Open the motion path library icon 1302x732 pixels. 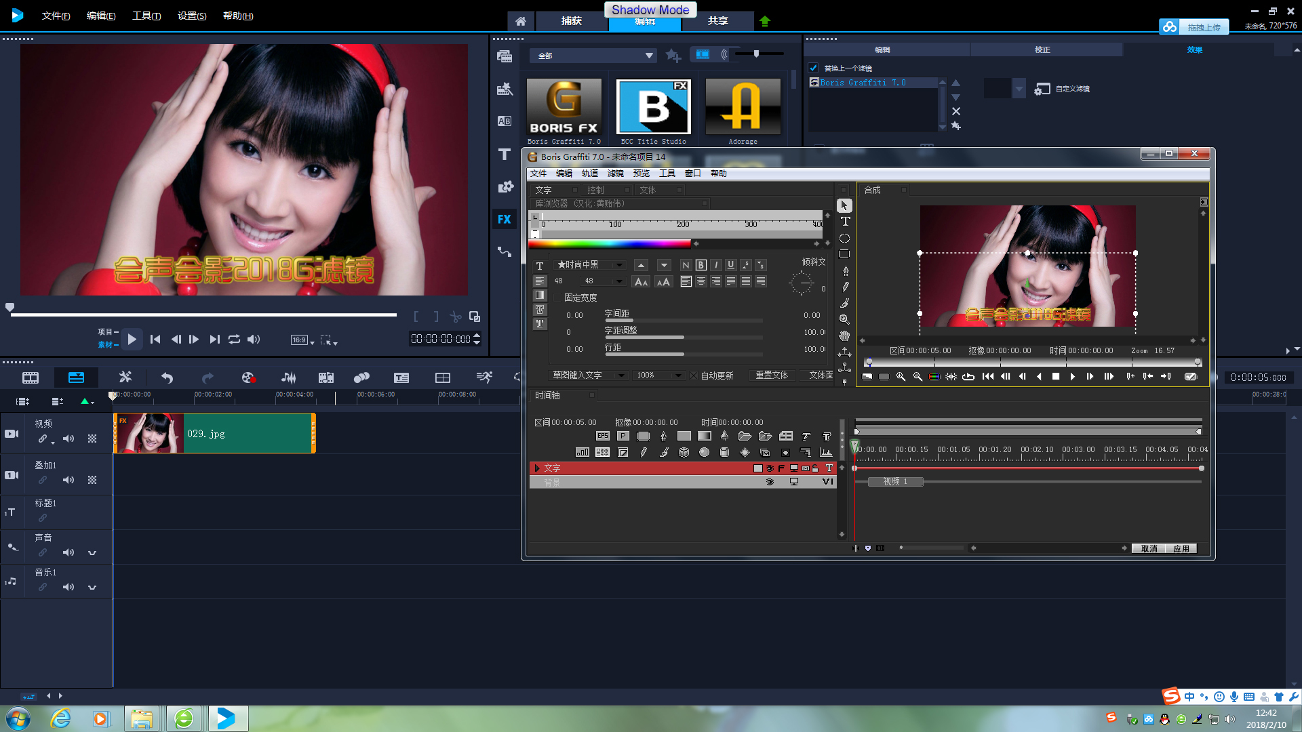click(x=504, y=251)
